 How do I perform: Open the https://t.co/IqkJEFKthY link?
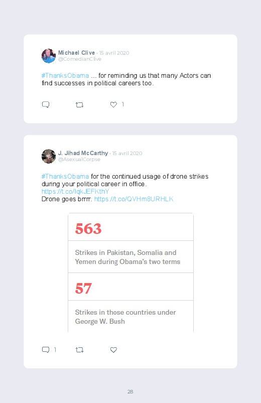[x=75, y=192]
